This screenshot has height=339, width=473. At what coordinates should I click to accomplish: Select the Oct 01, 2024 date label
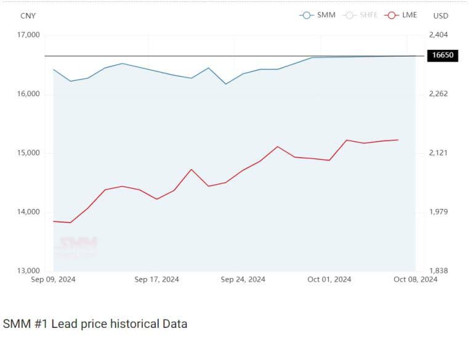click(329, 279)
